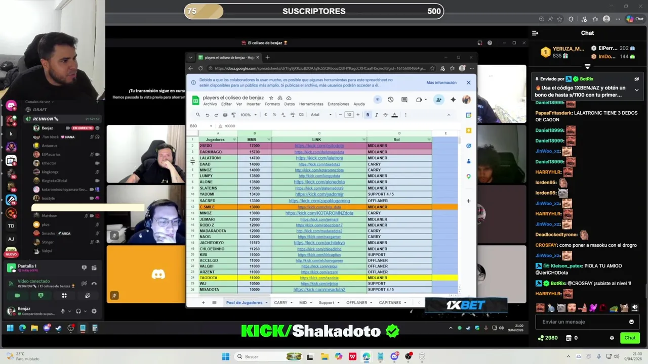Screen dimensions: 648x364
Task: Open the emoji picker in chat input
Action: (631, 322)
